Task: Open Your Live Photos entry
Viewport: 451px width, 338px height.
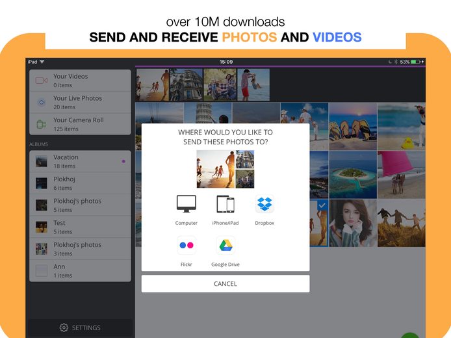Action: [80, 103]
